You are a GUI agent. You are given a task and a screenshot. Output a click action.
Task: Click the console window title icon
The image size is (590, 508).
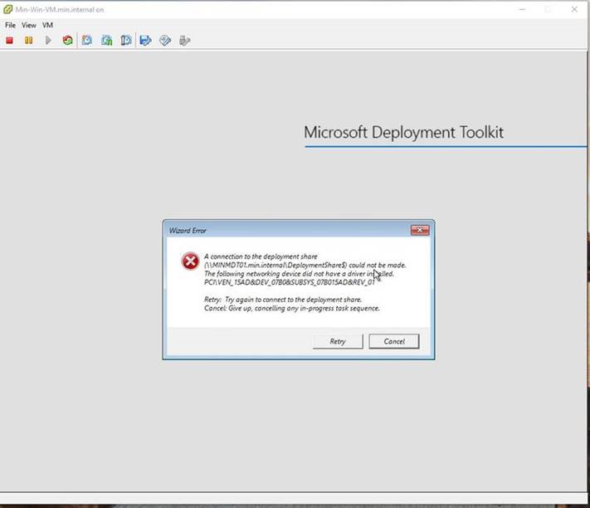(7, 9)
